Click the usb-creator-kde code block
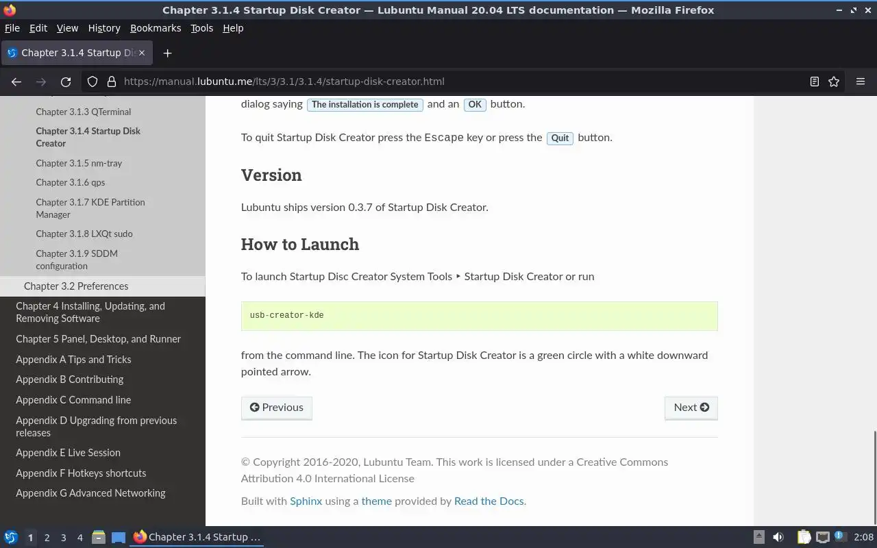877x548 pixels. tap(480, 316)
